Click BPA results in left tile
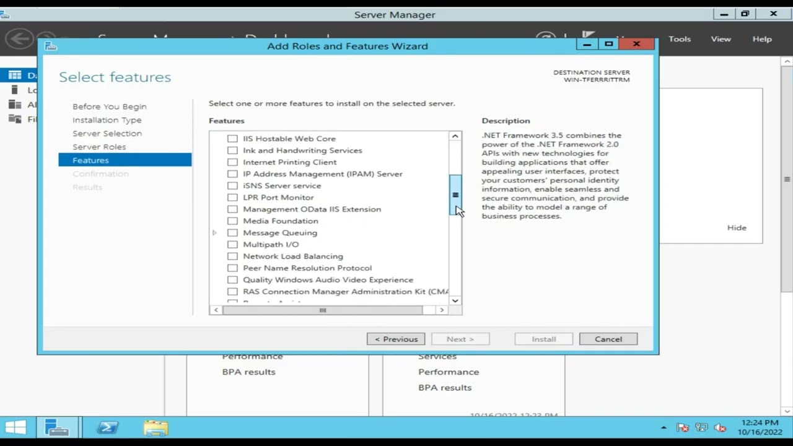This screenshot has width=793, height=446. pyautogui.click(x=248, y=372)
